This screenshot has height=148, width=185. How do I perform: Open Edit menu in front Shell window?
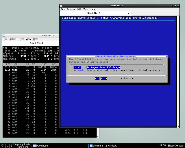(79, 9)
